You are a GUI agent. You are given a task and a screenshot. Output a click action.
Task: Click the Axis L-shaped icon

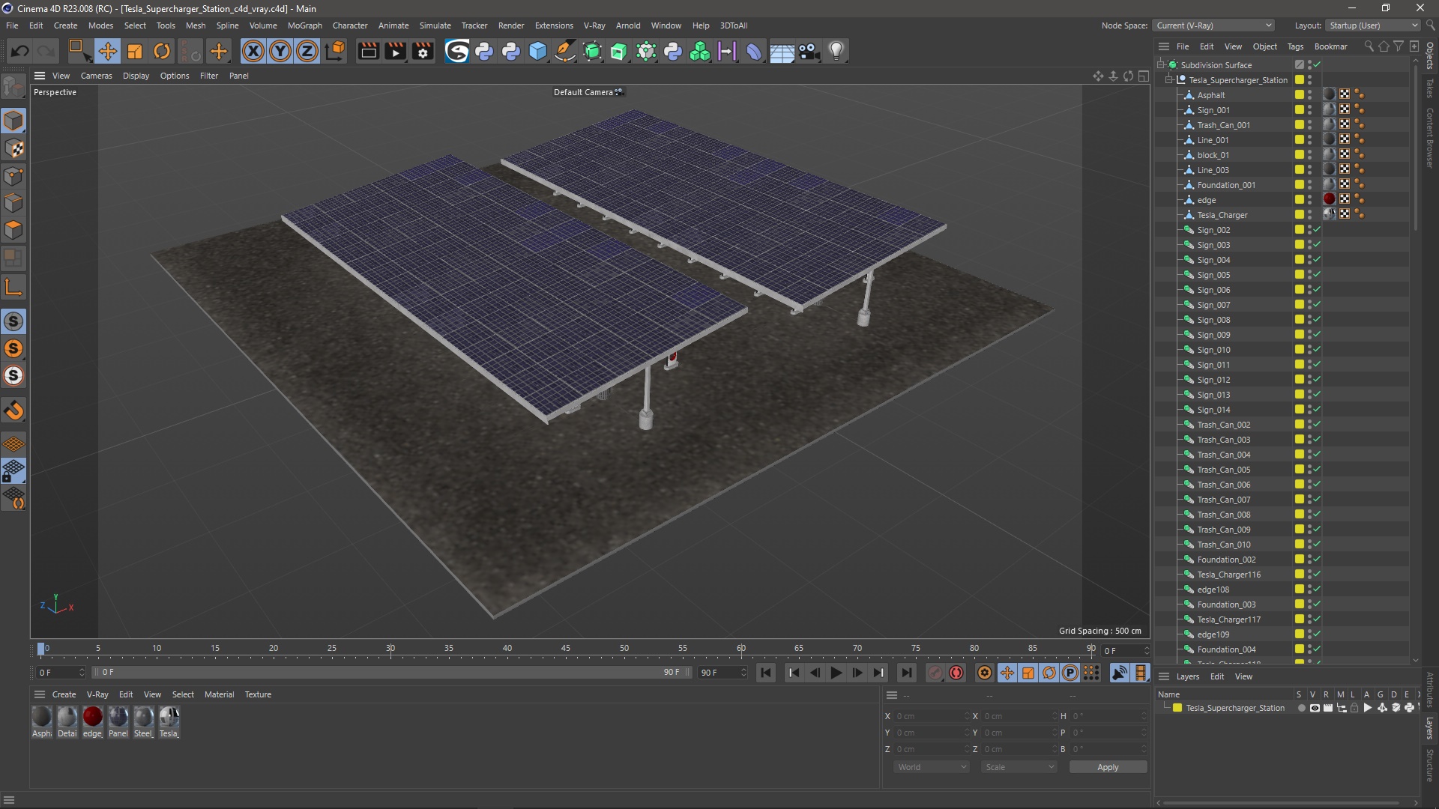coord(13,288)
